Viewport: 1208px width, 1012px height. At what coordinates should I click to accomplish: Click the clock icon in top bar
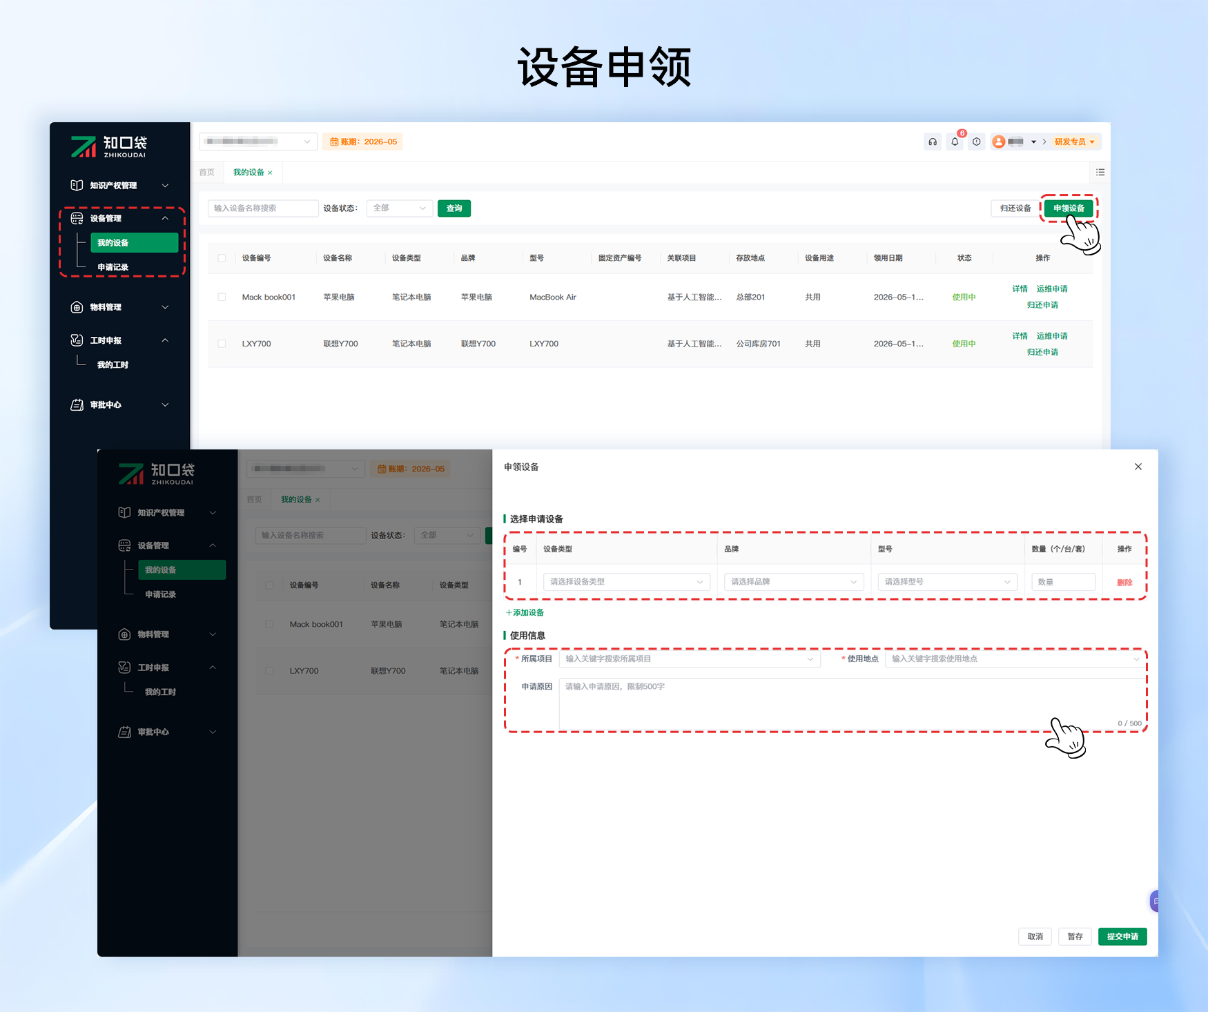pos(976,142)
